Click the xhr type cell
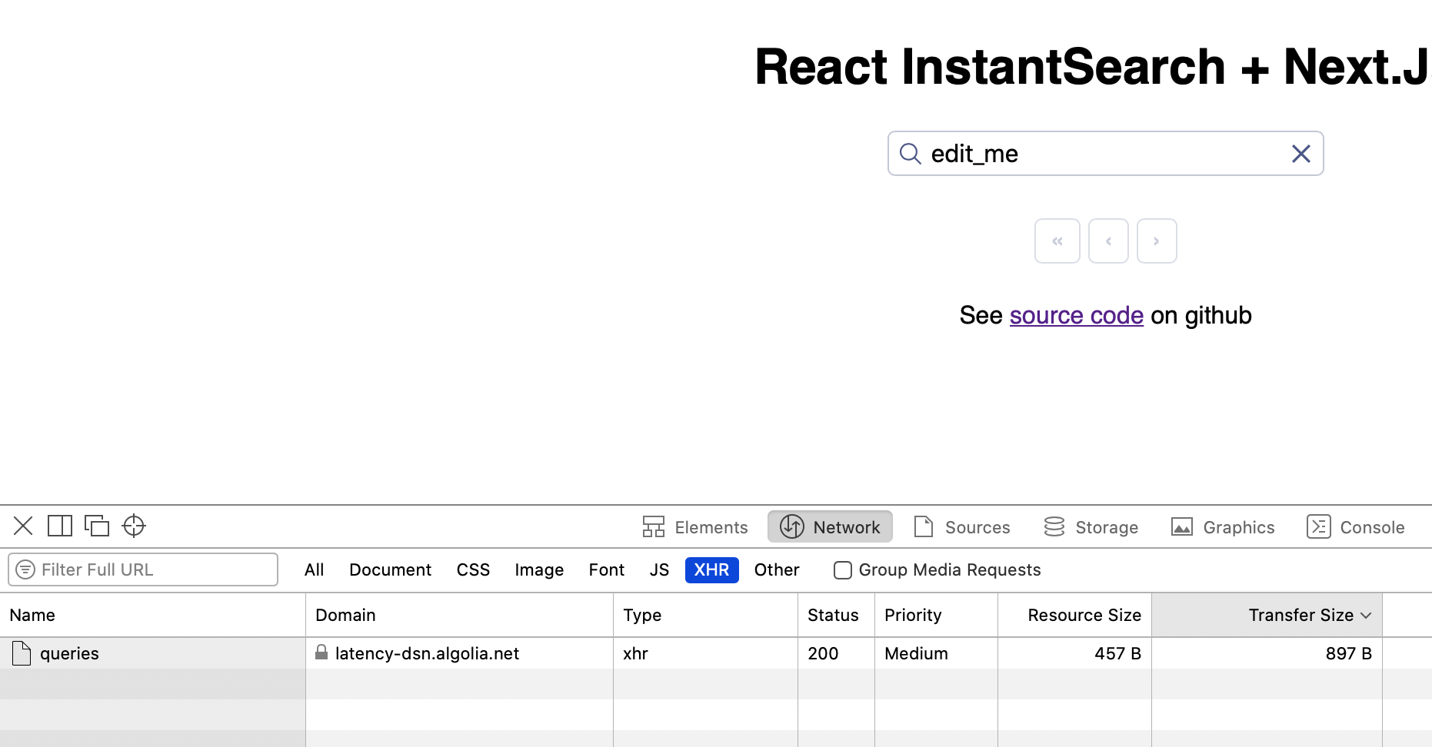1432x747 pixels. [x=705, y=653]
